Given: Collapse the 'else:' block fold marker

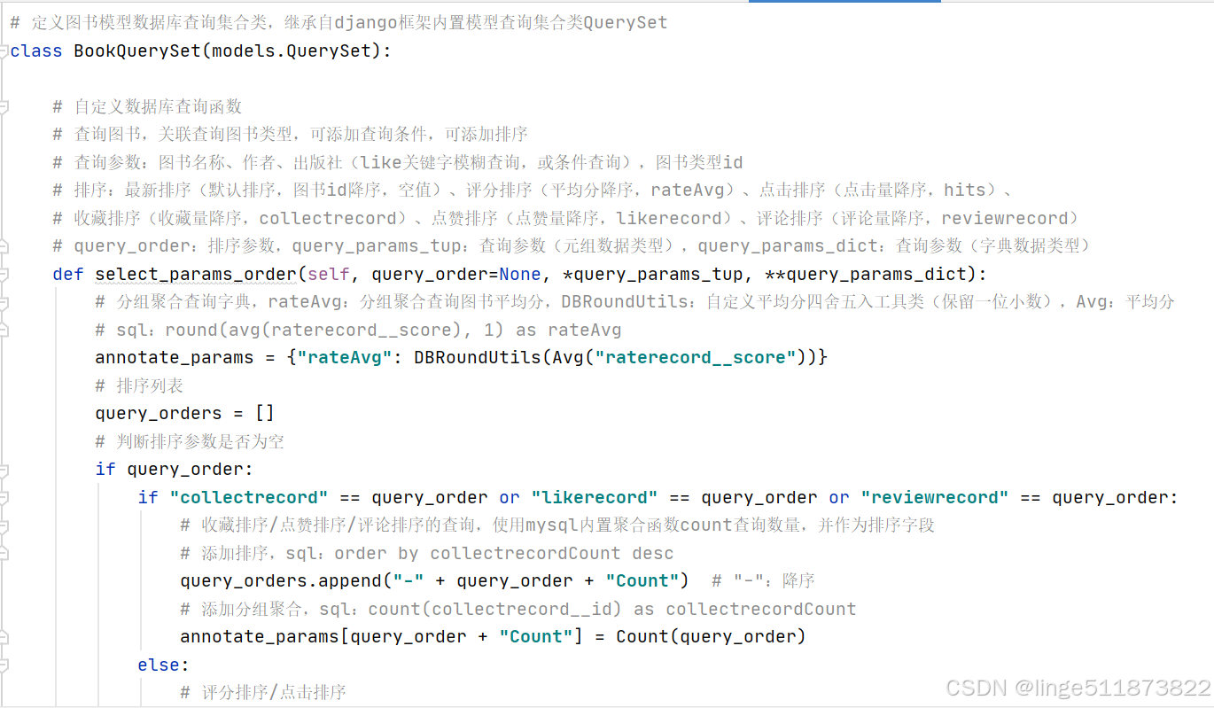Looking at the screenshot, I should [4, 665].
